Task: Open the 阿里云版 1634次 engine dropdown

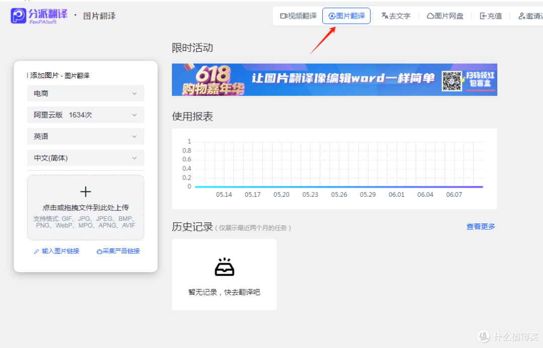Action: [85, 115]
